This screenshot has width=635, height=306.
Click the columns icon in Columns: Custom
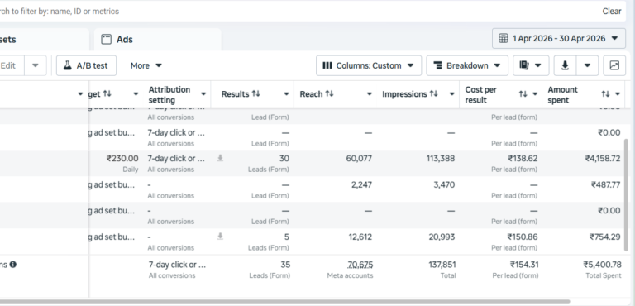click(x=327, y=65)
